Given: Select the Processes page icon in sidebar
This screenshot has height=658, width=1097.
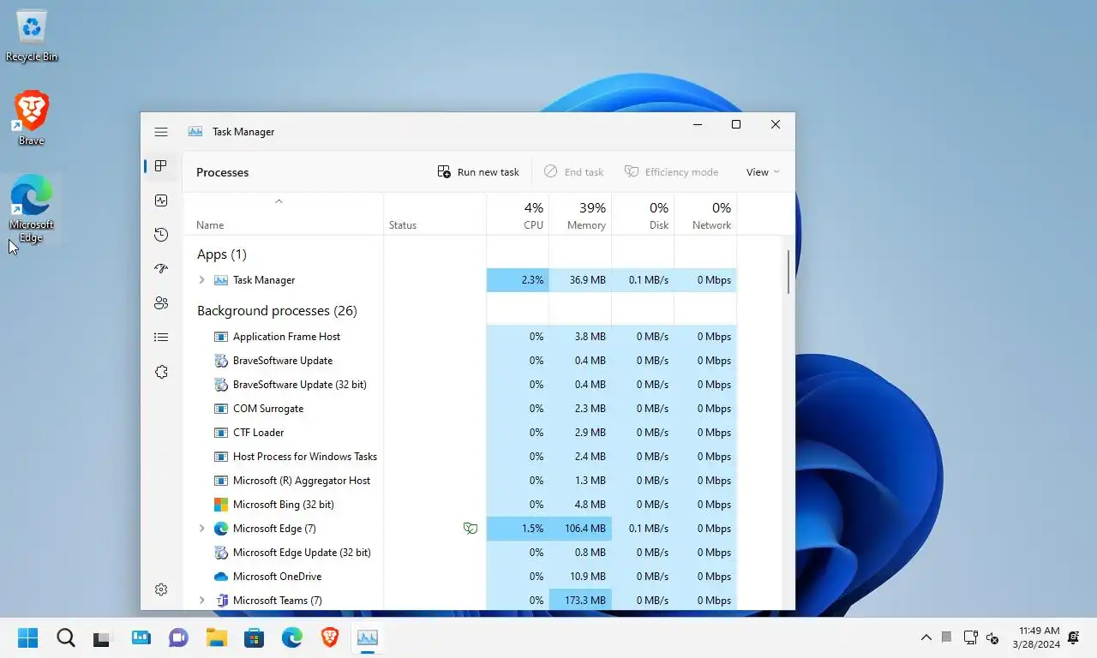Looking at the screenshot, I should [161, 166].
